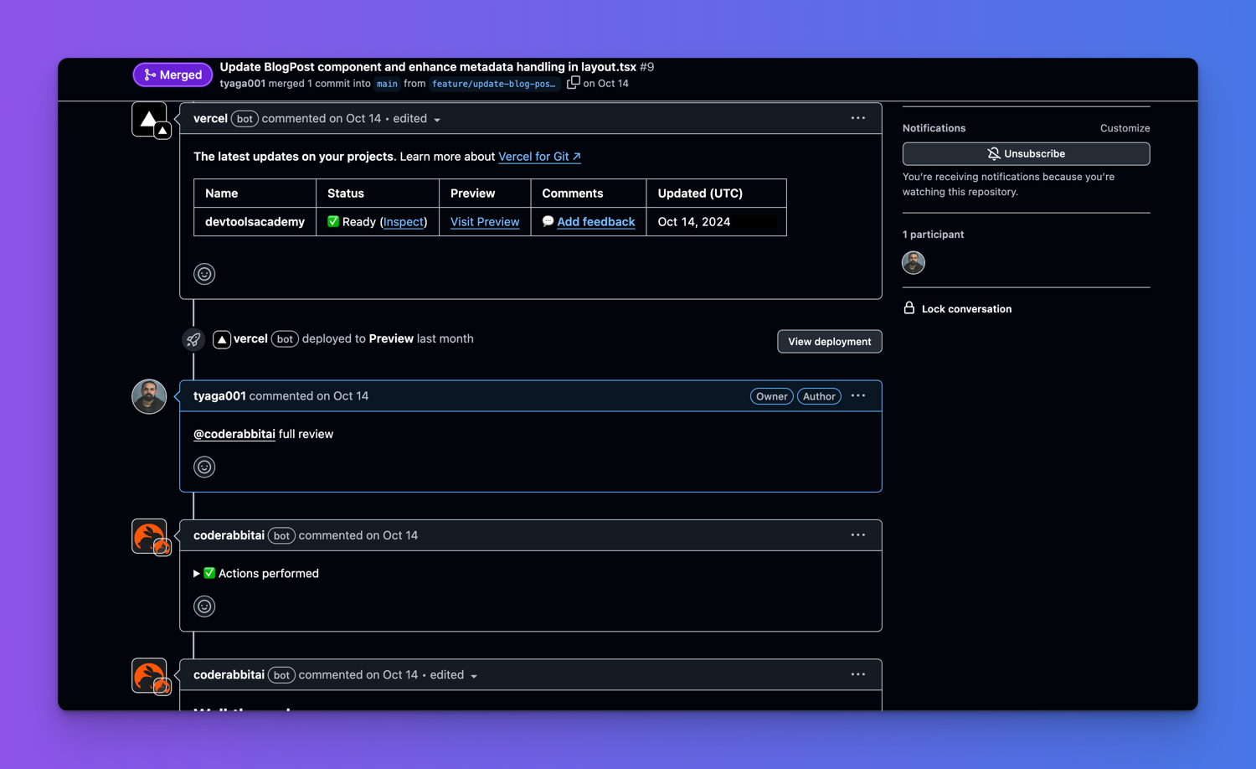The image size is (1256, 769).
Task: Add emoji reaction to tyaga001 comment
Action: [204, 467]
